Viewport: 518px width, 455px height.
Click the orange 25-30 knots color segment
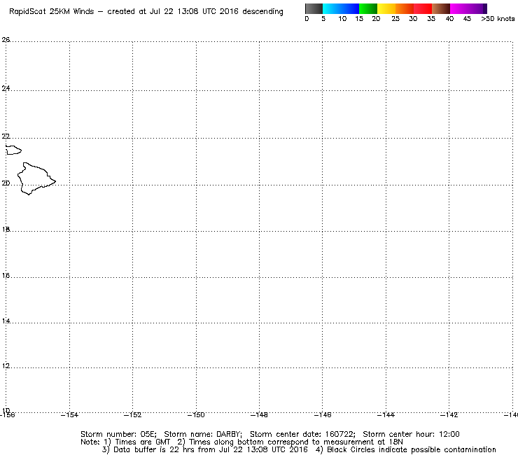(x=405, y=8)
